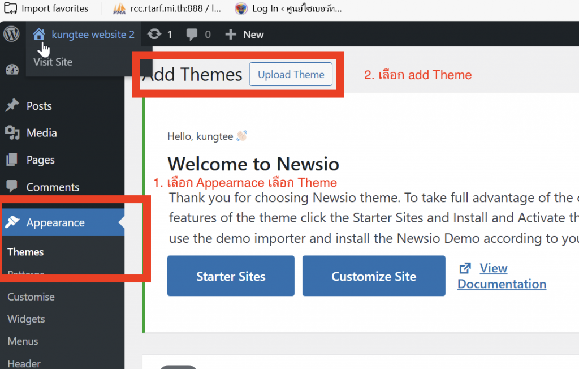579x369 pixels.
Task: Open the Customise submenu item
Action: (31, 297)
